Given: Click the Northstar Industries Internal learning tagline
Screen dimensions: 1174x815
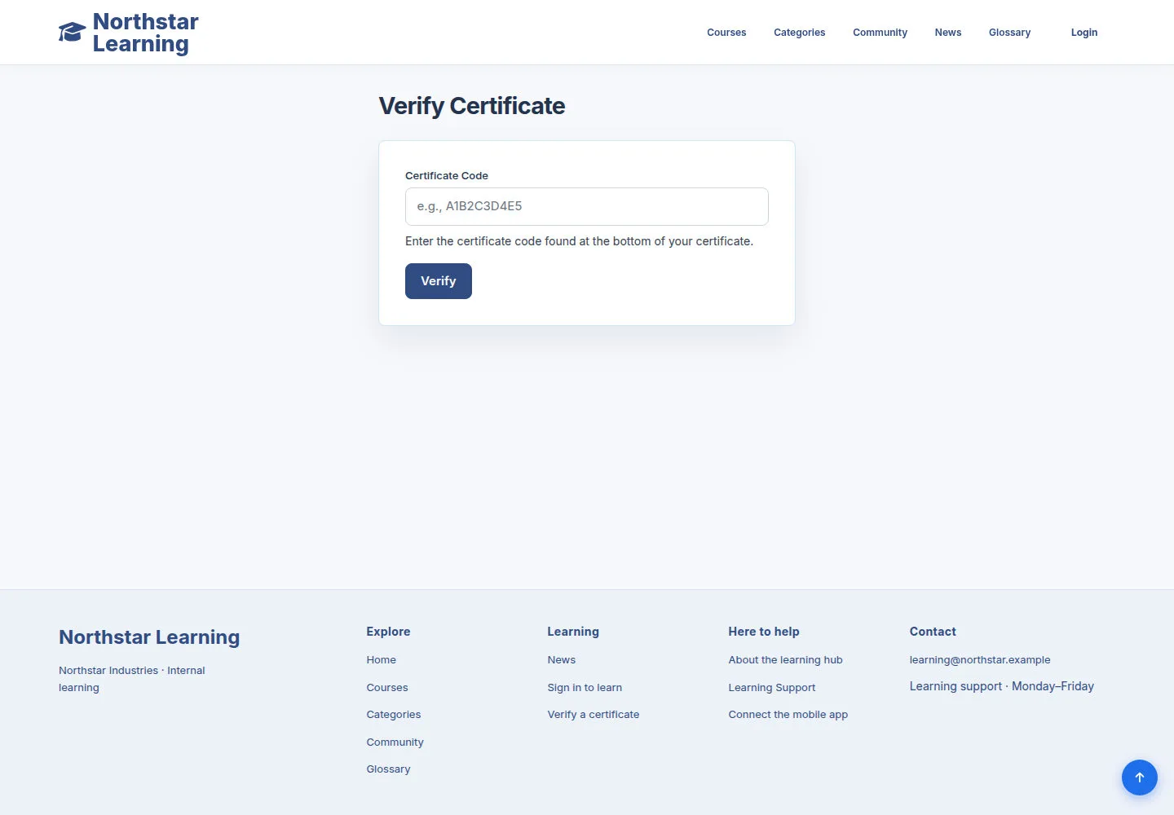Looking at the screenshot, I should pyautogui.click(x=132, y=679).
